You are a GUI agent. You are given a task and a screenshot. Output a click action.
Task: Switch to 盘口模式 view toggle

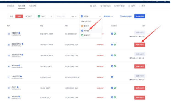tap(29, 16)
